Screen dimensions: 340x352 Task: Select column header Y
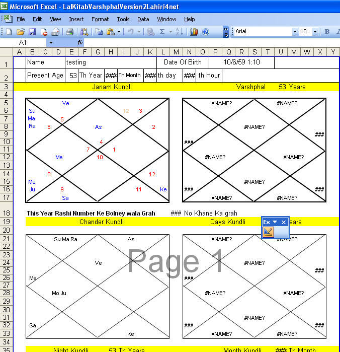[333, 52]
